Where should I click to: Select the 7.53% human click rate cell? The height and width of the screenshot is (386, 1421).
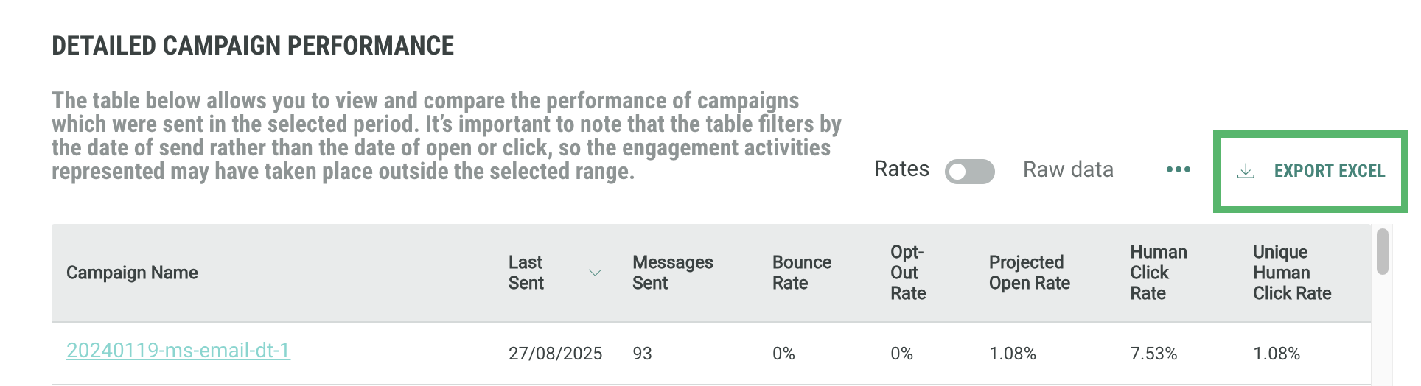1153,354
